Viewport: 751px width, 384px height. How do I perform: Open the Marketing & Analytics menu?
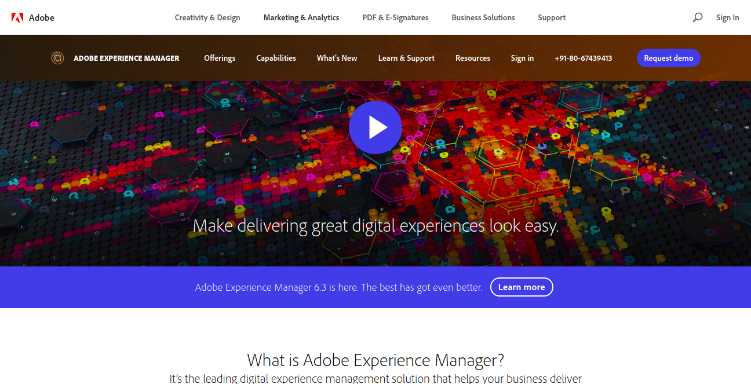pos(301,17)
